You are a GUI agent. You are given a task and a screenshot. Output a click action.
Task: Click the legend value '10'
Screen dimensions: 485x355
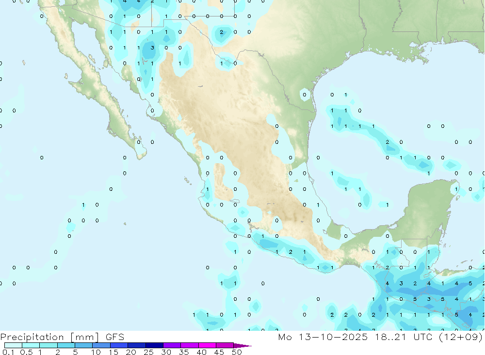pyautogui.click(x=96, y=352)
